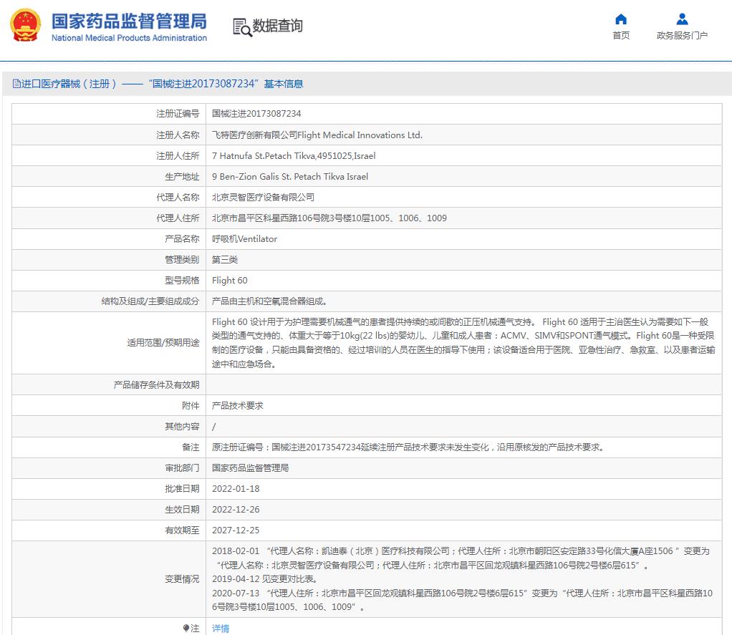This screenshot has height=635, width=732.
Task: Click the agent name 北京灵智医疗设备有限公司 cell
Action: 263,197
